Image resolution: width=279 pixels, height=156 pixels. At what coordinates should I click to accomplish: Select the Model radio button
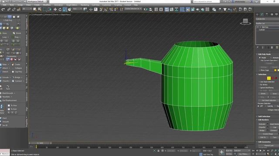pos(260,58)
